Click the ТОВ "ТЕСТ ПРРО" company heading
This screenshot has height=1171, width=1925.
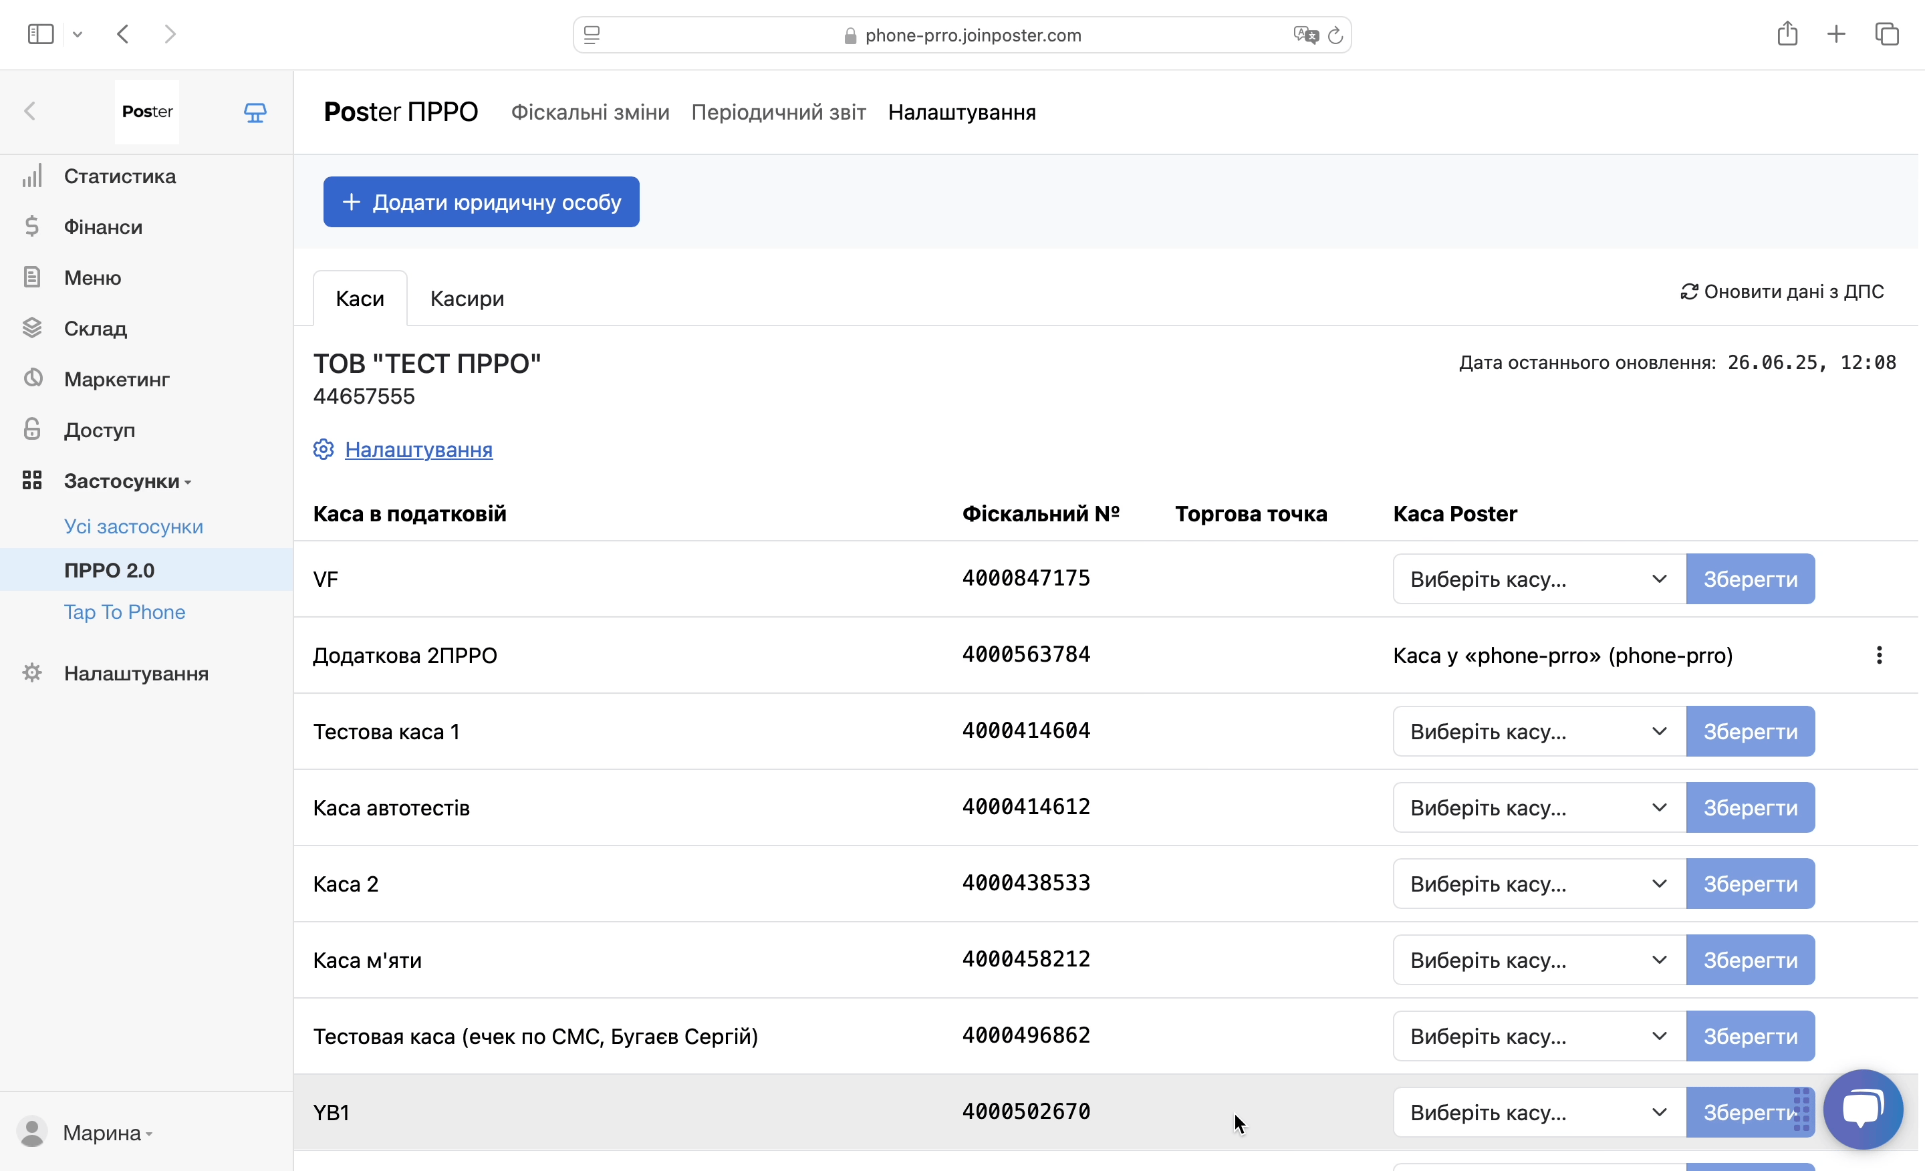click(x=426, y=363)
